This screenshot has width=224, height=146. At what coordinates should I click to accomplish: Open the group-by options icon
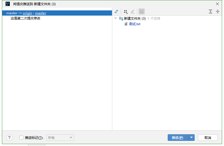point(126,12)
